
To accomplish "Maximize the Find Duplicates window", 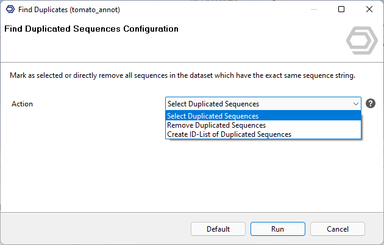I will coord(341,9).
